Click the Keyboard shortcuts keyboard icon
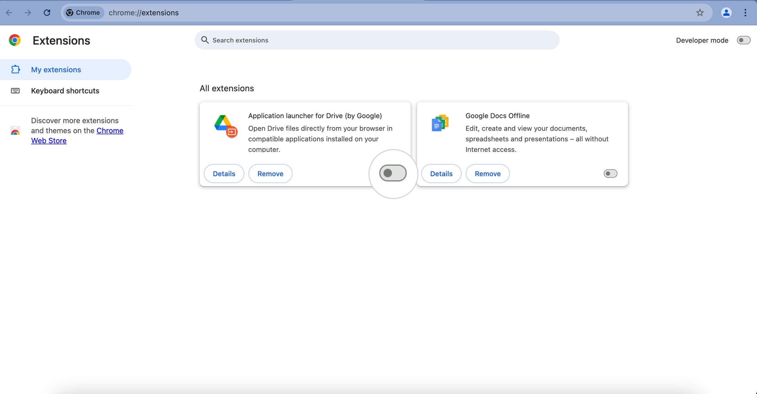Image resolution: width=757 pixels, height=394 pixels. pyautogui.click(x=15, y=91)
